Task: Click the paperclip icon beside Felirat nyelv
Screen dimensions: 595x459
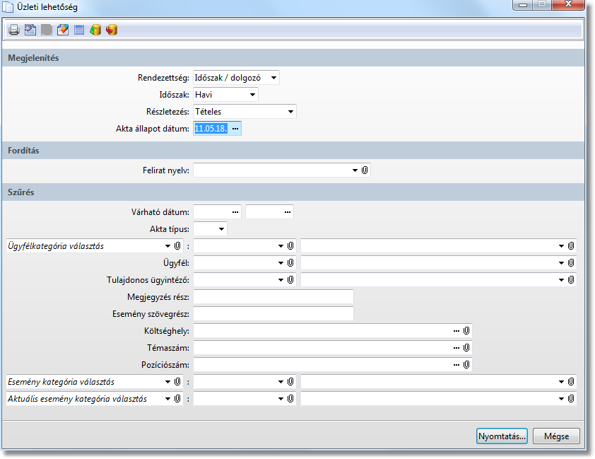Action: click(x=365, y=170)
